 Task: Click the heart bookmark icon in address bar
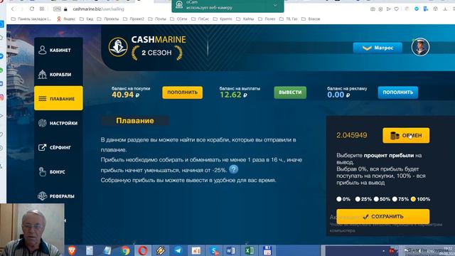point(397,9)
